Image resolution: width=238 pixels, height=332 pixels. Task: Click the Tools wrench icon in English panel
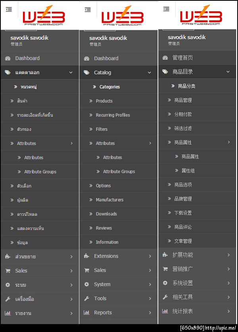tap(87, 298)
